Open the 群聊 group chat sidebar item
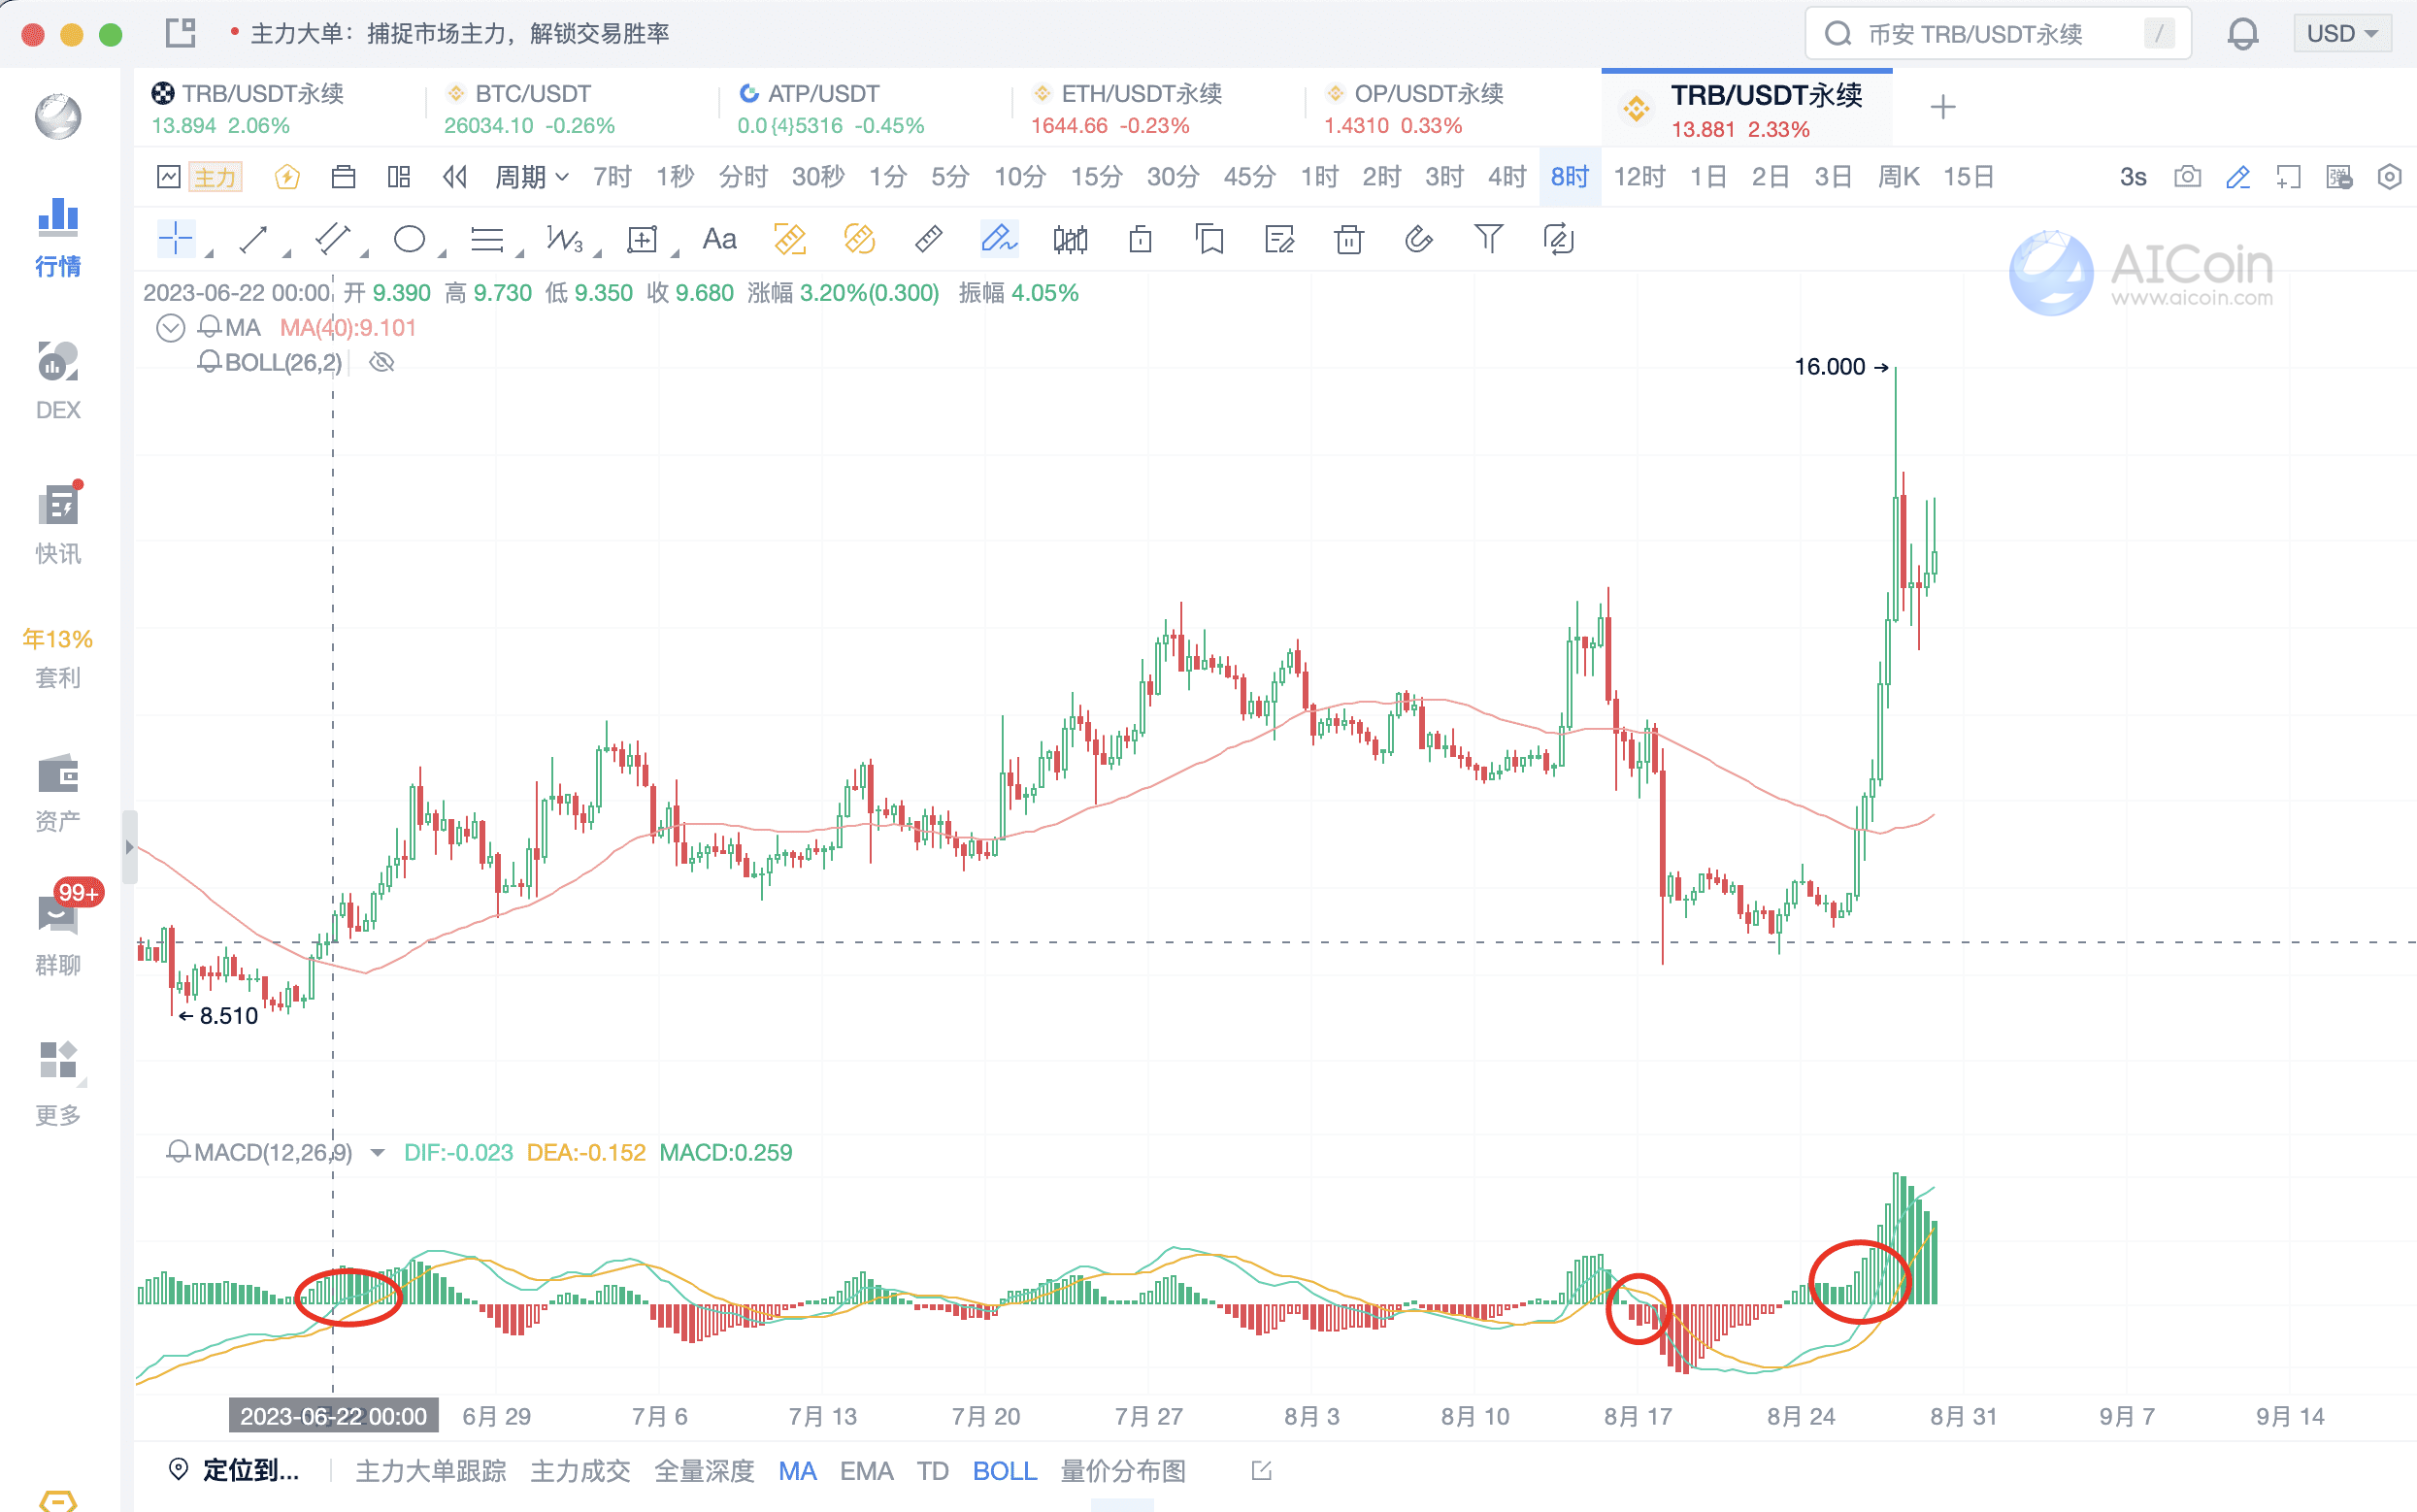 (x=58, y=931)
